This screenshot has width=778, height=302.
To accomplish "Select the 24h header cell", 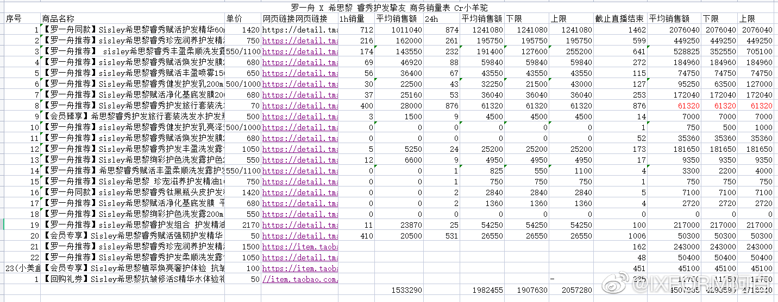I will pos(441,19).
